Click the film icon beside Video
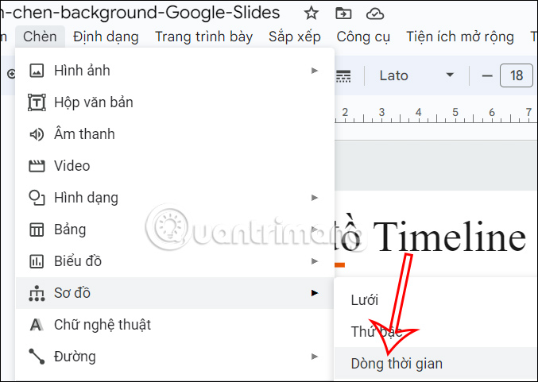This screenshot has width=538, height=382. click(x=37, y=166)
